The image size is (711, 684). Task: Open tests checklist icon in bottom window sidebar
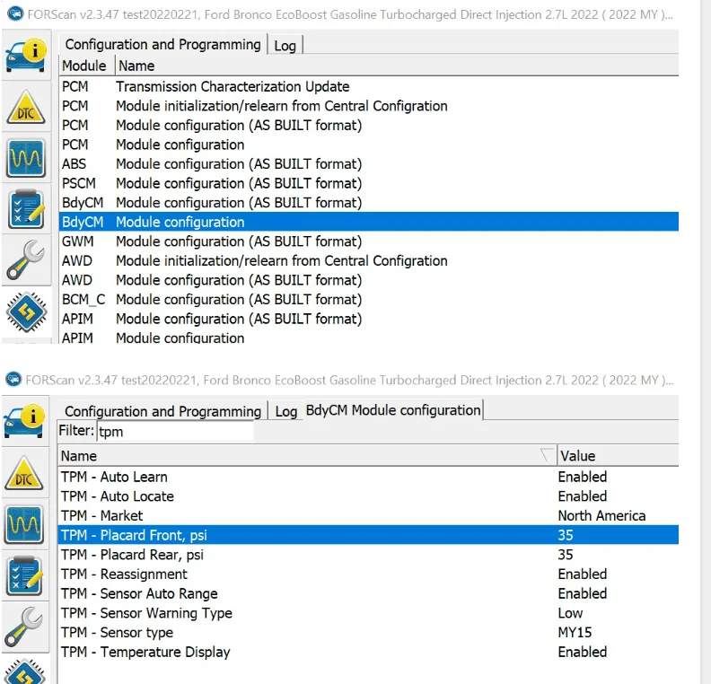point(24,576)
